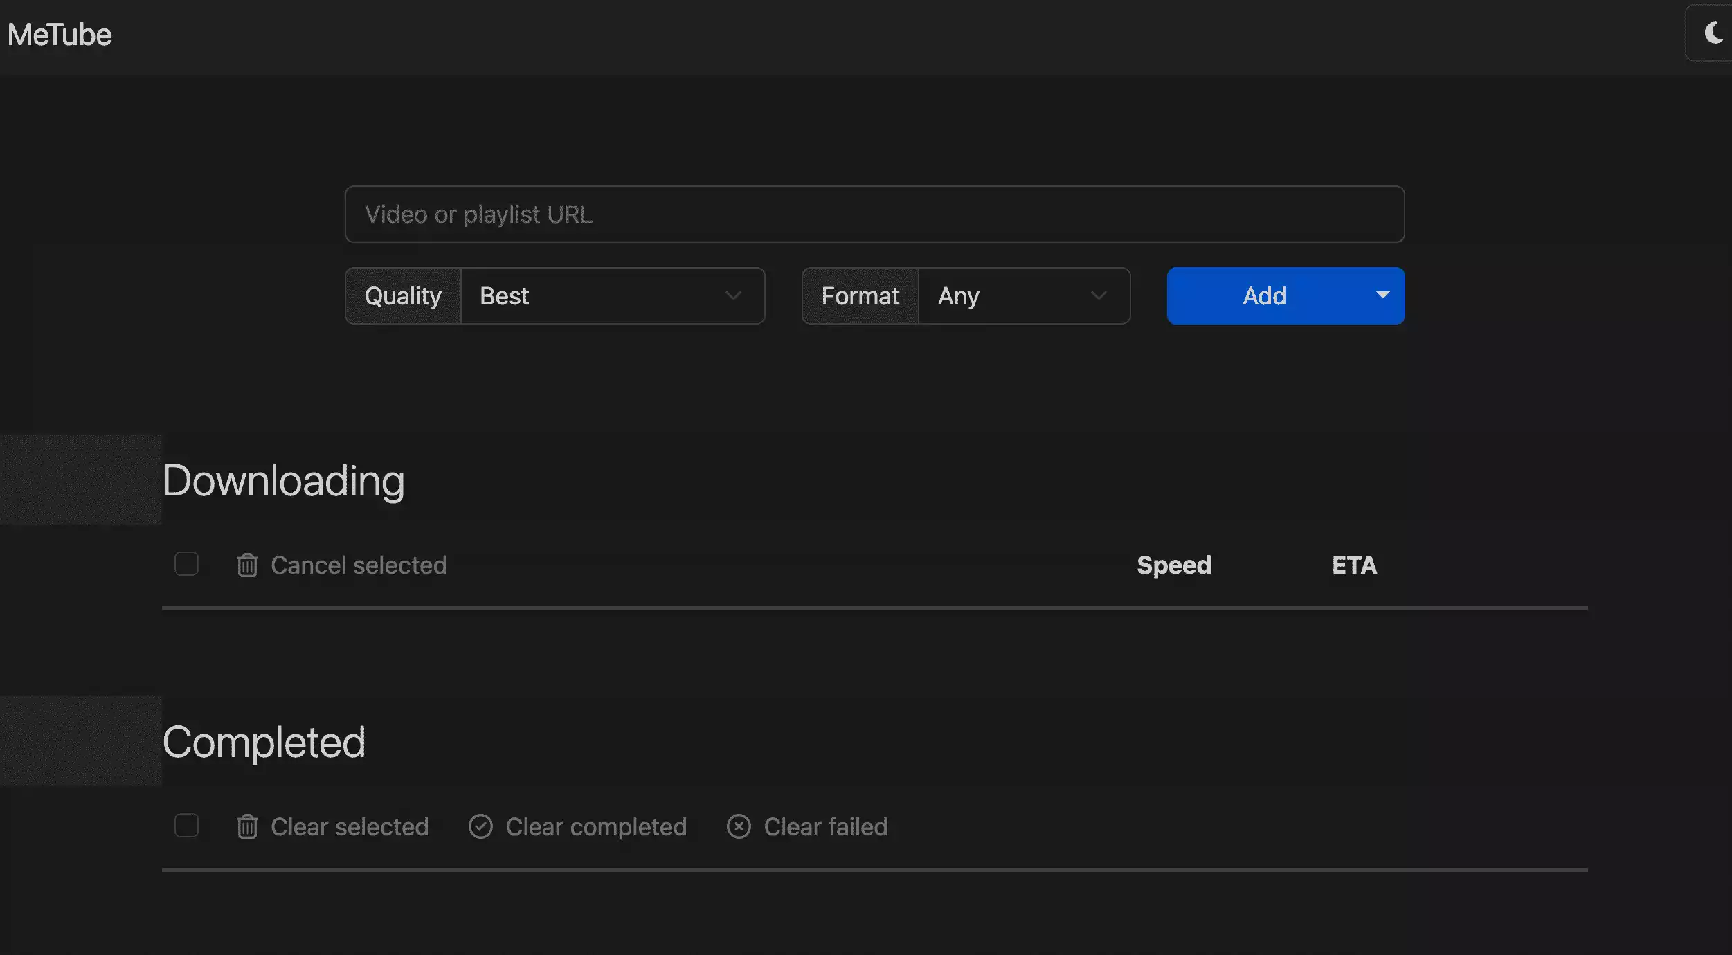Click trash icon beside Clear selected
The width and height of the screenshot is (1732, 955).
click(247, 827)
